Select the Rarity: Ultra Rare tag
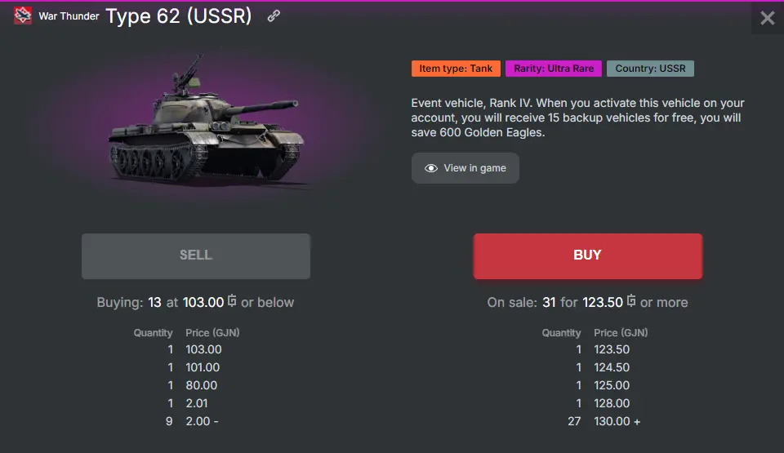The height and width of the screenshot is (453, 784). 554,69
